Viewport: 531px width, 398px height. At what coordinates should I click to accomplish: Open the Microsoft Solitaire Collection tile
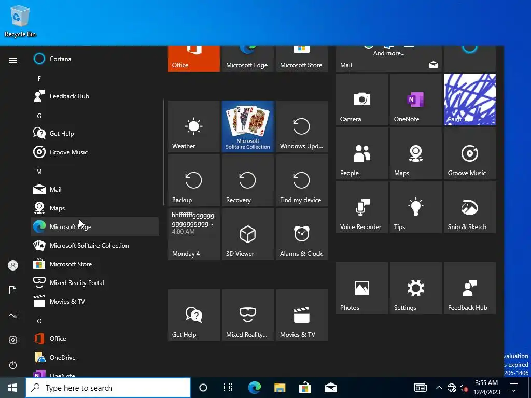coord(247,126)
